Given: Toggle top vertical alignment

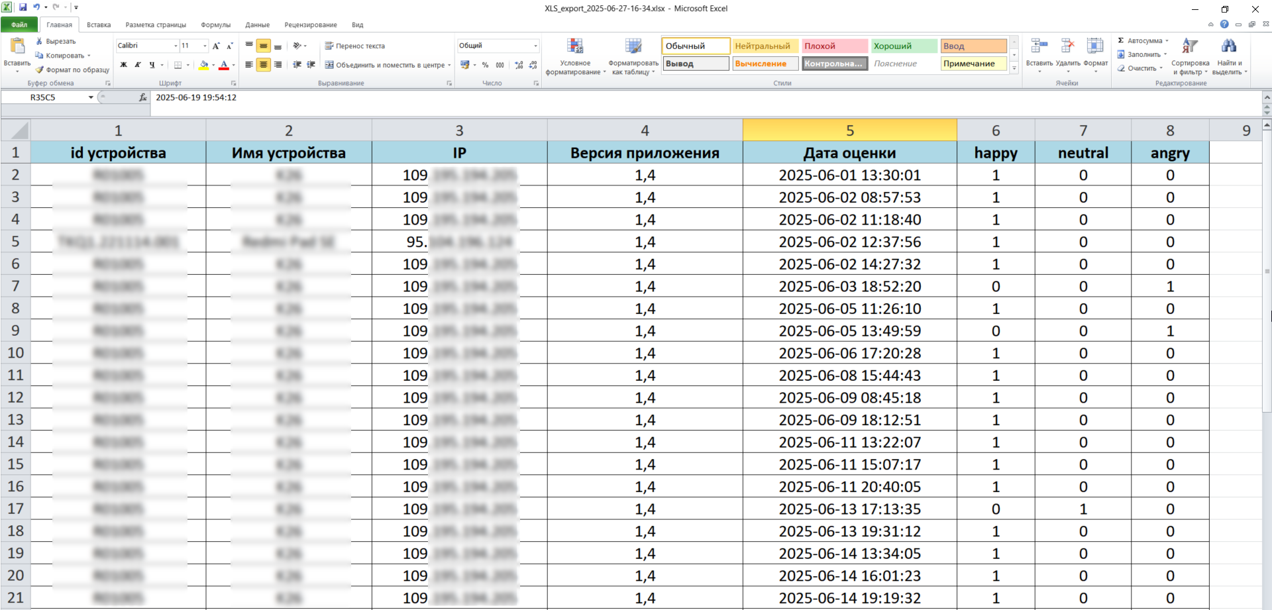Looking at the screenshot, I should coord(249,46).
